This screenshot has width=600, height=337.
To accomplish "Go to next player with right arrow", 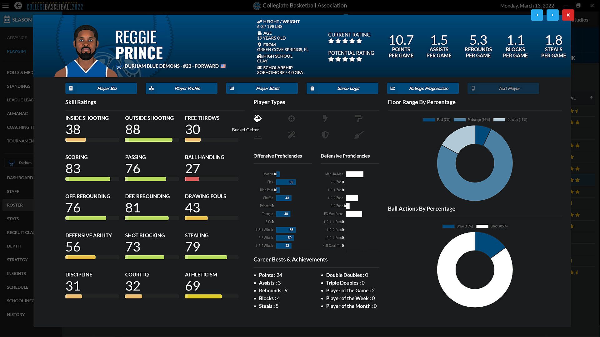I will (552, 15).
